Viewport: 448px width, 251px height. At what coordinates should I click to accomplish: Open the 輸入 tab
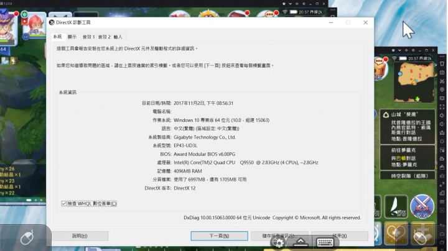[x=118, y=37]
